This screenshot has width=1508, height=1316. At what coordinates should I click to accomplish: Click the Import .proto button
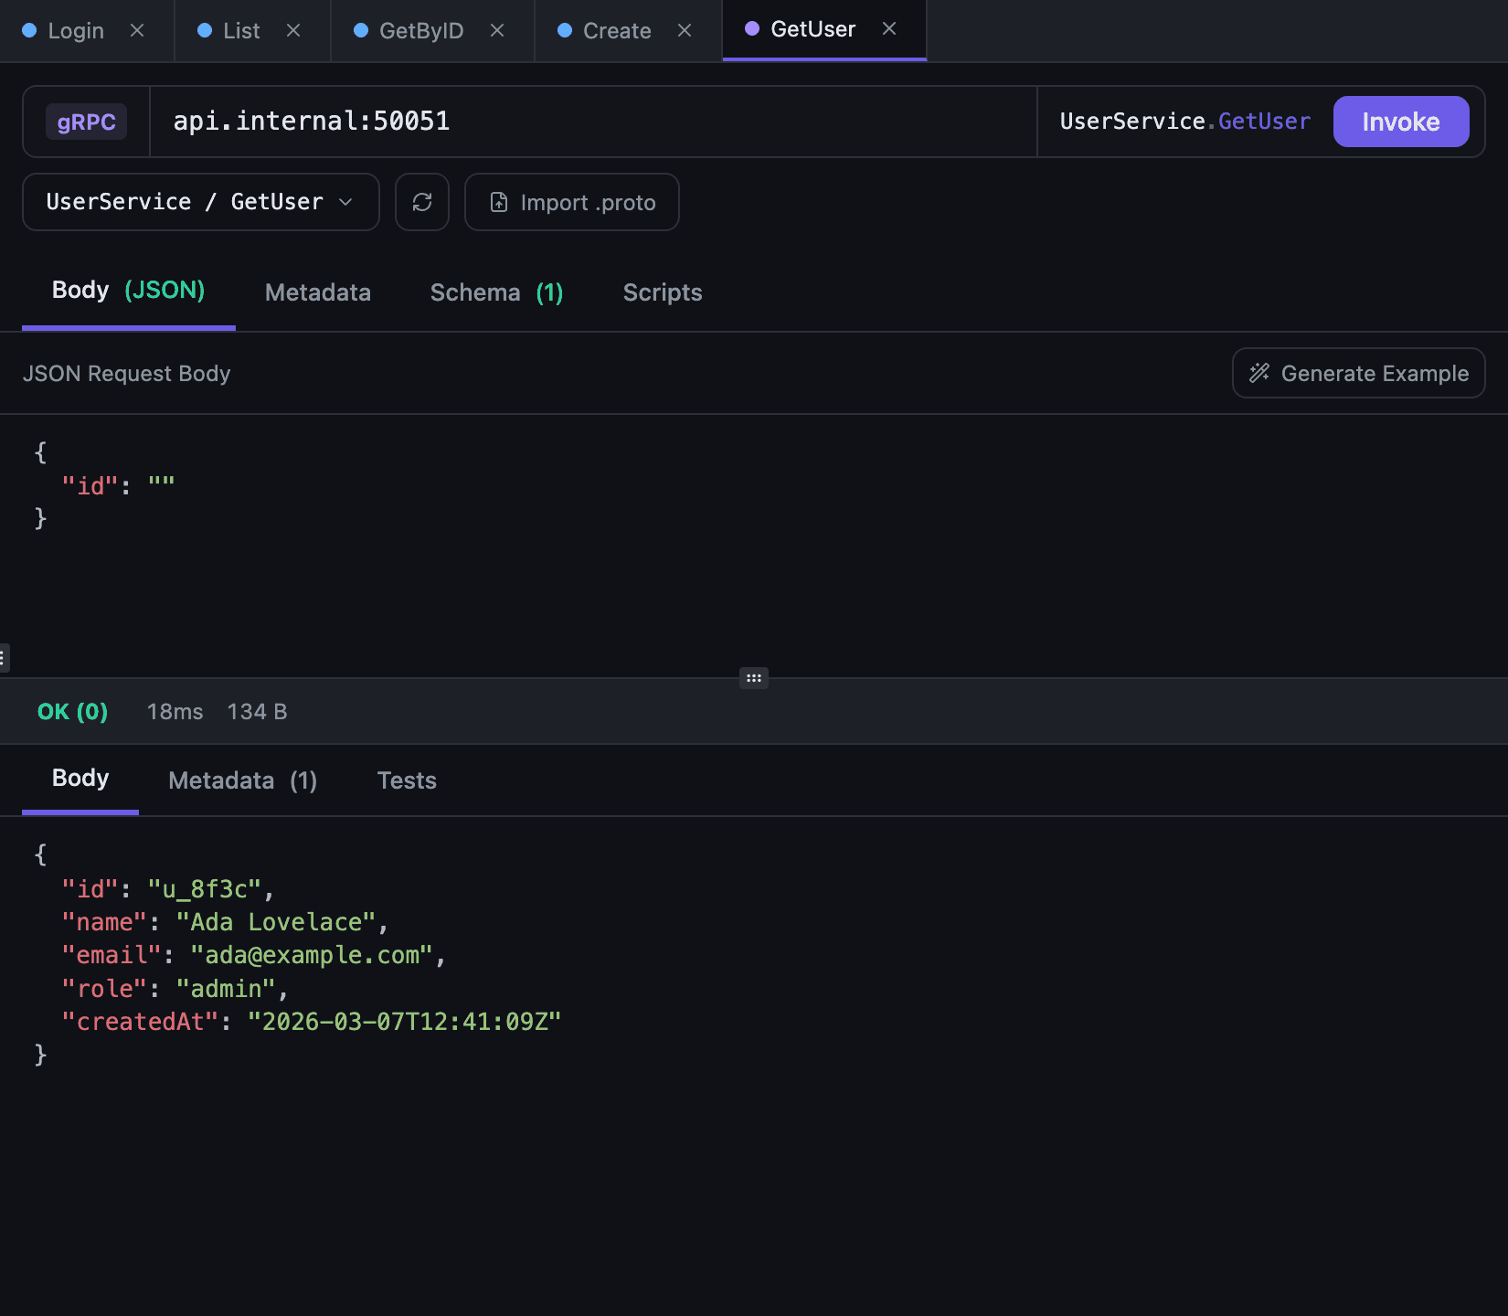click(x=572, y=202)
